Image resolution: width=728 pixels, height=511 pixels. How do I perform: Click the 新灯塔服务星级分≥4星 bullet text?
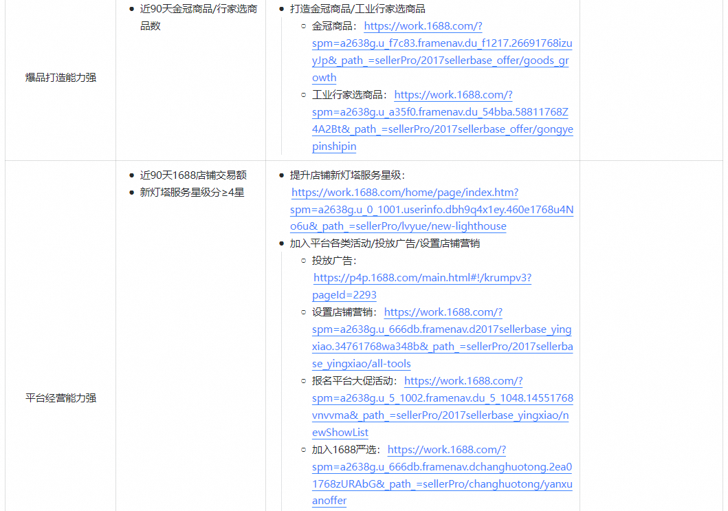(192, 193)
